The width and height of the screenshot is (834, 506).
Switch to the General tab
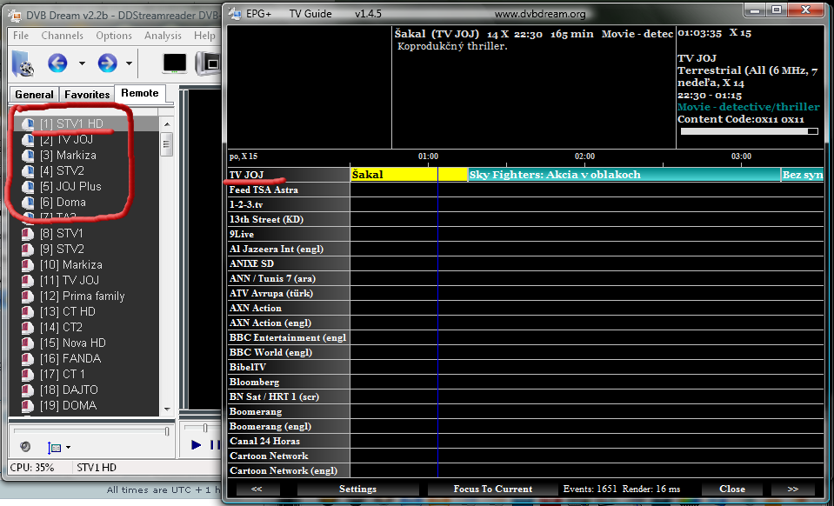pos(34,94)
